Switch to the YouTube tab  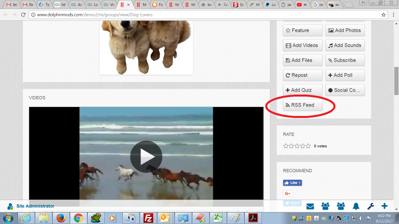(302, 4)
